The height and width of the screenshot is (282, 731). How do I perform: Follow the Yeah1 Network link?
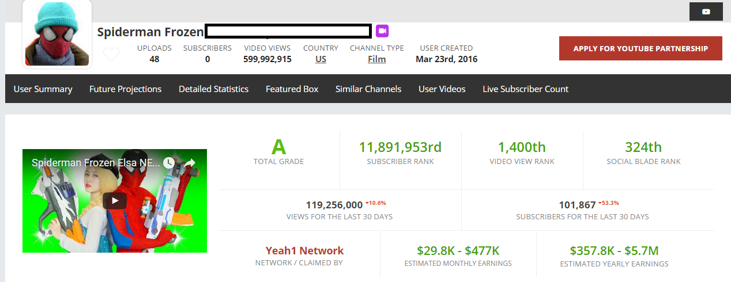point(304,250)
